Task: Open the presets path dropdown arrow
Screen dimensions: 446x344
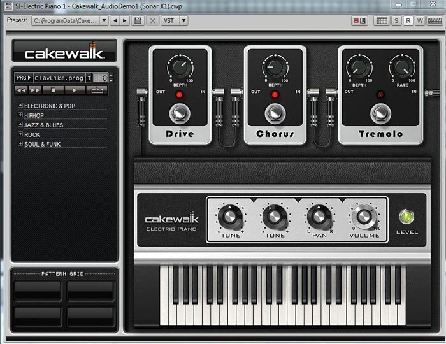Action: [x=104, y=21]
